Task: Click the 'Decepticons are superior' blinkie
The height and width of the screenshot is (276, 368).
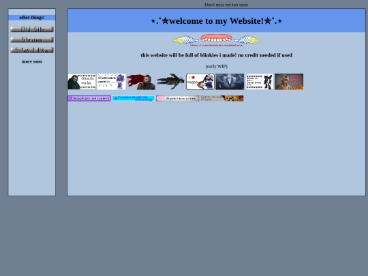Action: (89, 98)
